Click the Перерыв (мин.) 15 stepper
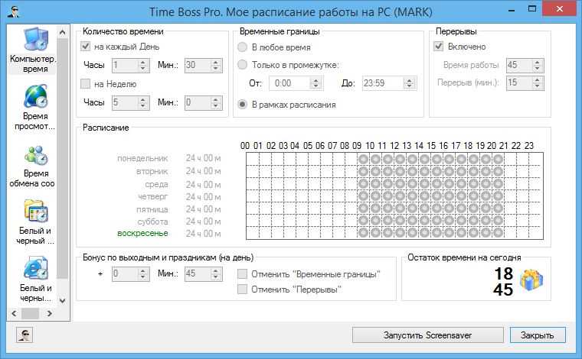582x359 pixels. coord(537,82)
